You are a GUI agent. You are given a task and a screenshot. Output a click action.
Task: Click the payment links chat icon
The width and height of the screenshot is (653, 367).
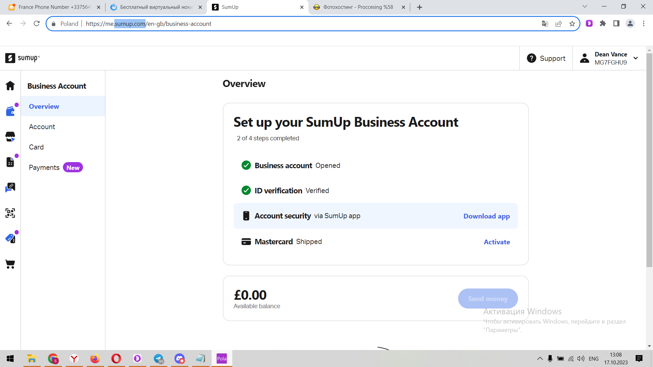[10, 188]
